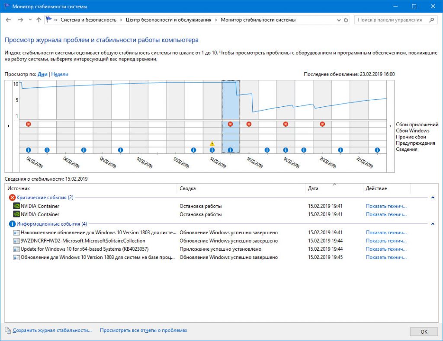Click the yellow warning icon on the chart
Image resolution: width=443 pixels, height=341 pixels.
[212, 143]
